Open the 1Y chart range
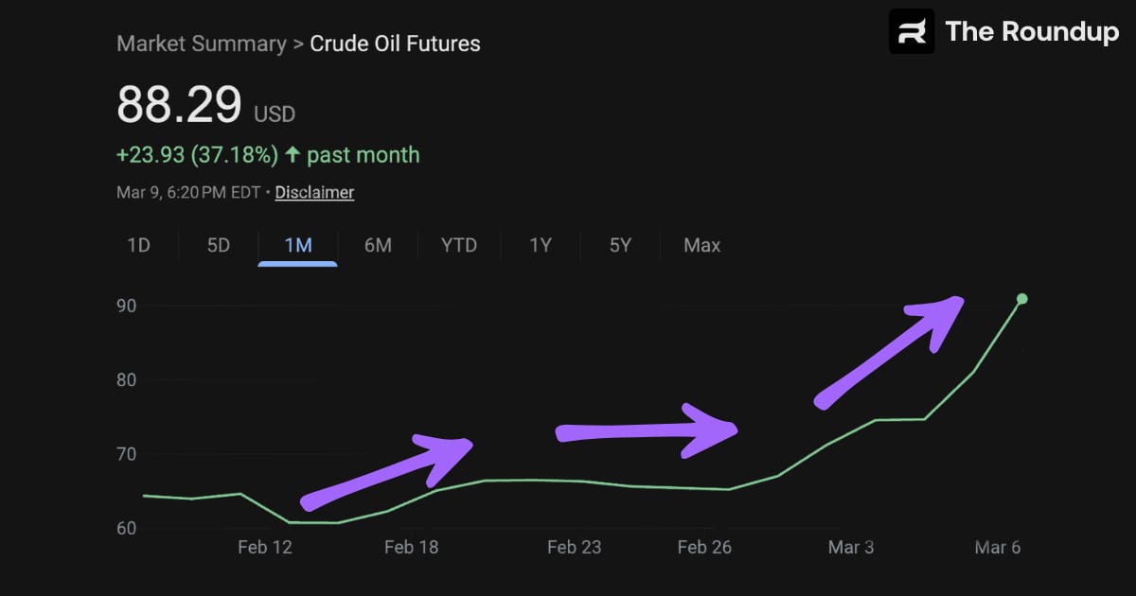Image resolution: width=1136 pixels, height=596 pixels. 541,245
